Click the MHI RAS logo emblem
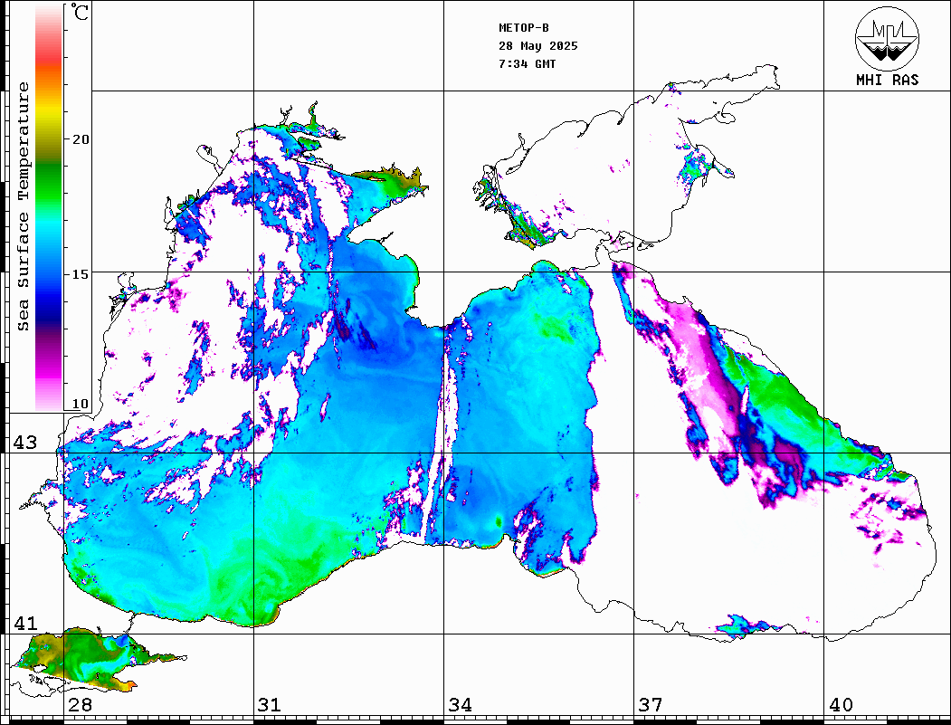Image resolution: width=951 pixels, height=725 pixels. tap(887, 38)
